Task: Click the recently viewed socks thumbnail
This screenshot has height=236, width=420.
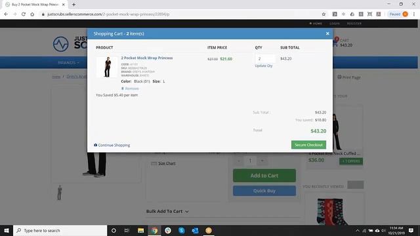Action: [333, 211]
